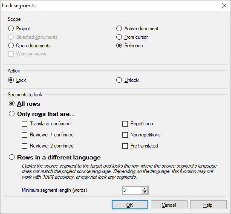Select the Project scope radio button
The height and width of the screenshot is (214, 231).
click(11, 29)
